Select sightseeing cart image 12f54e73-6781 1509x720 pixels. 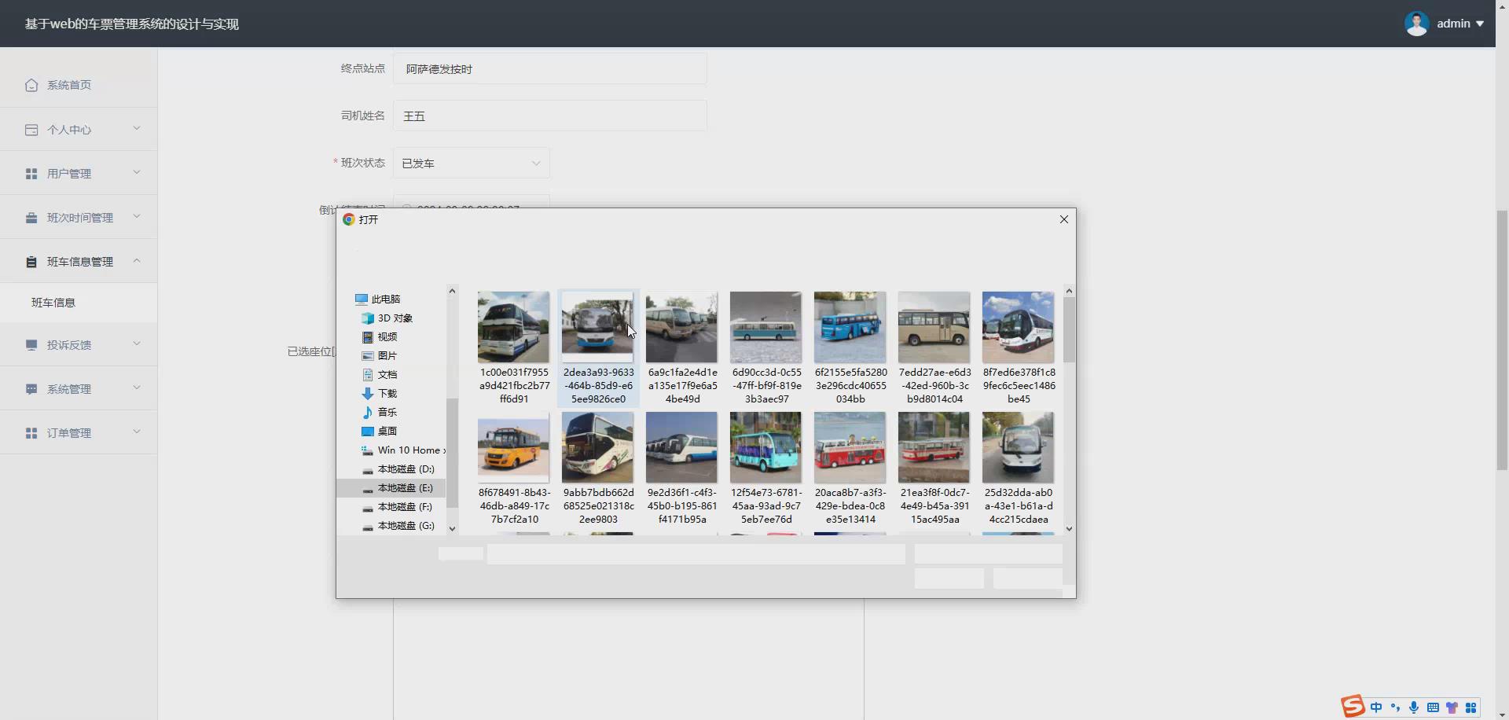tap(766, 468)
